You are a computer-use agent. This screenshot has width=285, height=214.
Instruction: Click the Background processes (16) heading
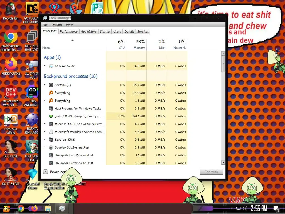tap(70, 76)
